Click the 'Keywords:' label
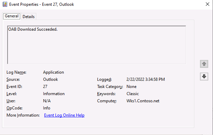The image size is (213, 135). click(x=106, y=94)
